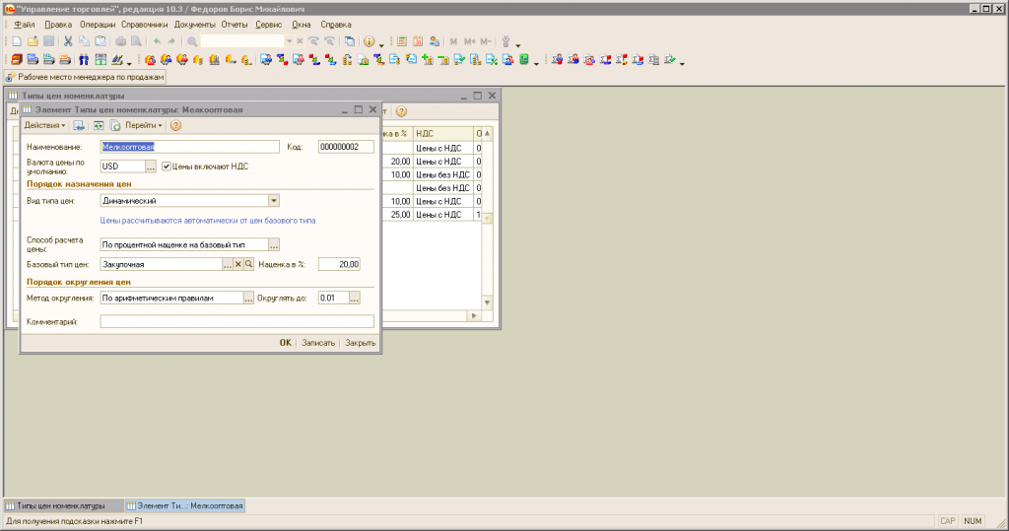The width and height of the screenshot is (1009, 531).
Task: Select 25,00 cell in price types list
Action: 397,215
